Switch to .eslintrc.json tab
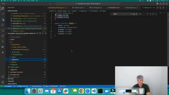Image resolution: width=169 pixels, height=95 pixels. coord(78,8)
